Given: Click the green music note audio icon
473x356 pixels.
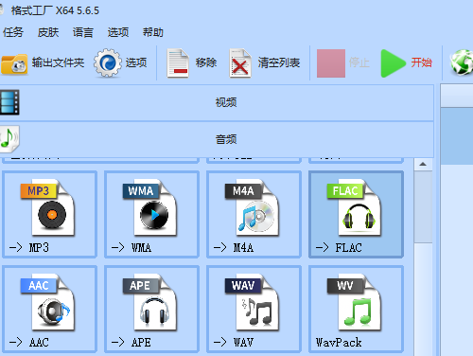Looking at the screenshot, I should pos(9,139).
